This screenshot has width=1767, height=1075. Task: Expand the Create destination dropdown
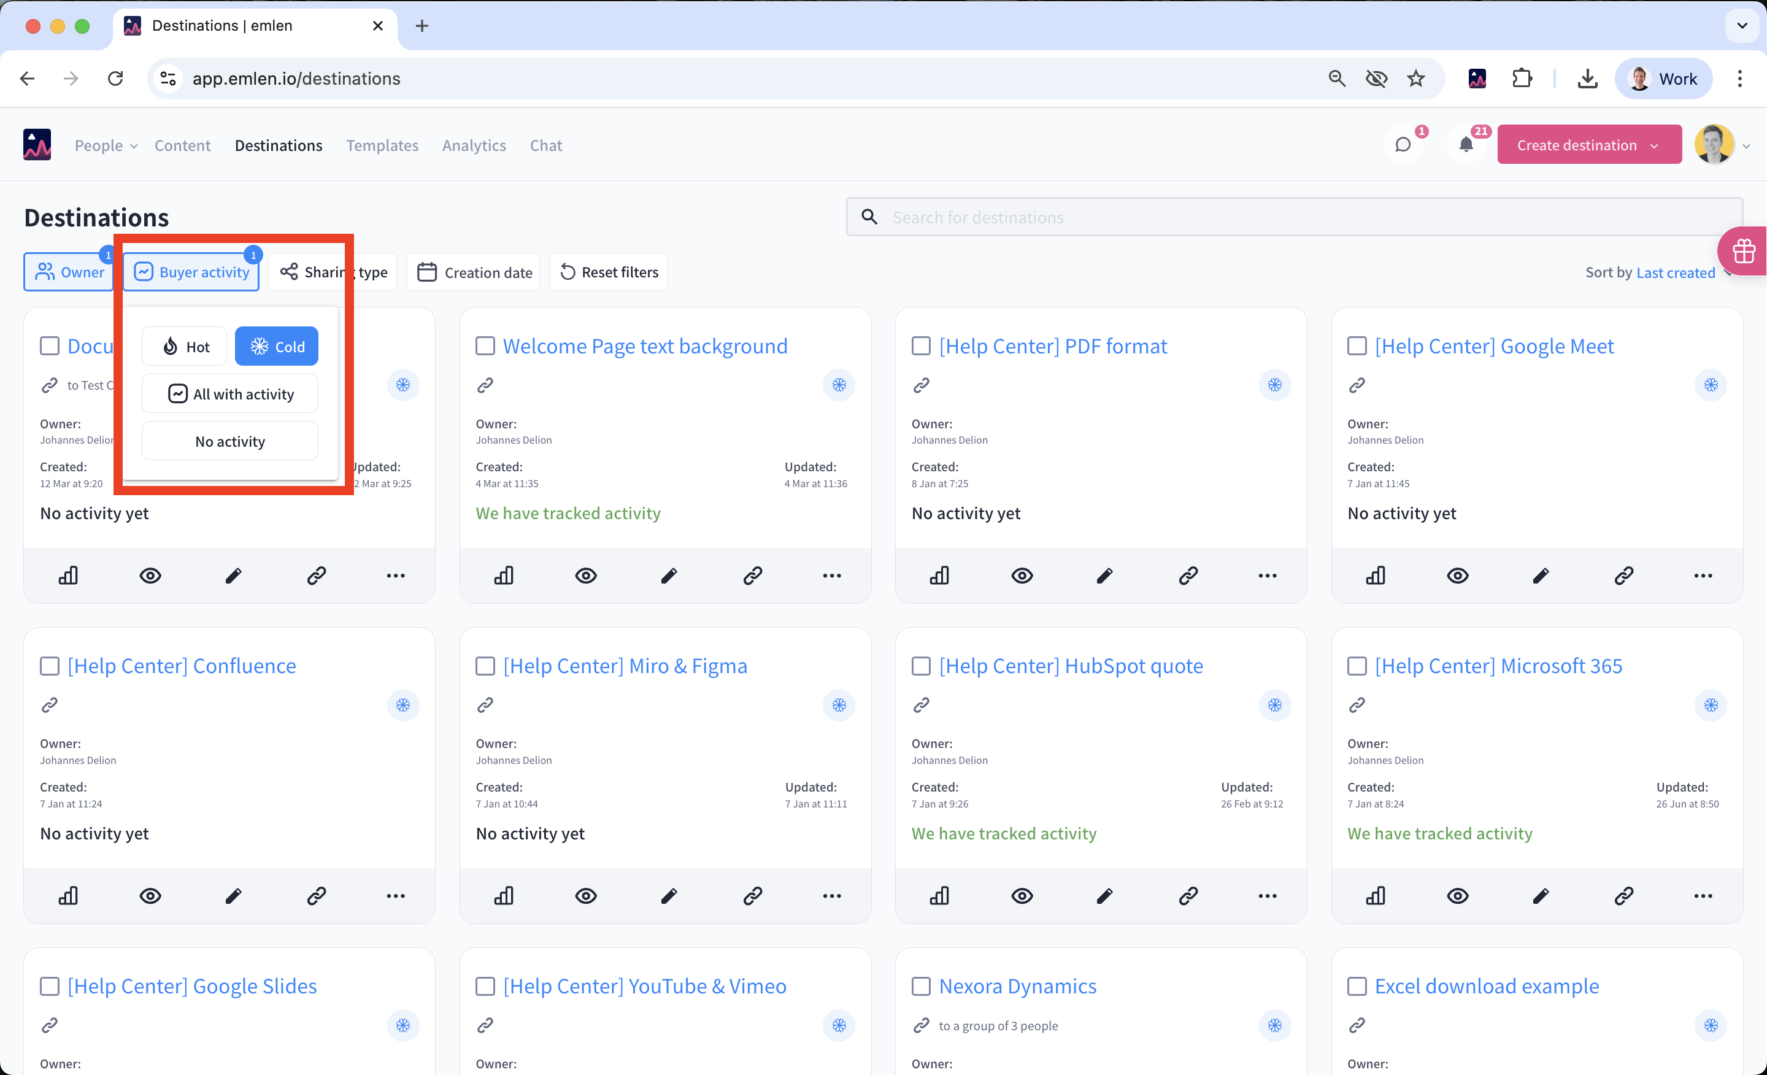point(1654,145)
